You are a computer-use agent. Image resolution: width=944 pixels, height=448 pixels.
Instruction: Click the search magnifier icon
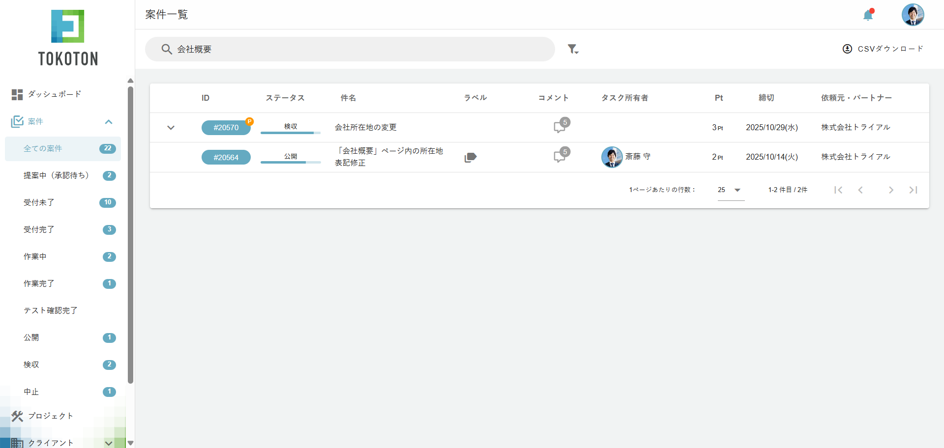[167, 49]
